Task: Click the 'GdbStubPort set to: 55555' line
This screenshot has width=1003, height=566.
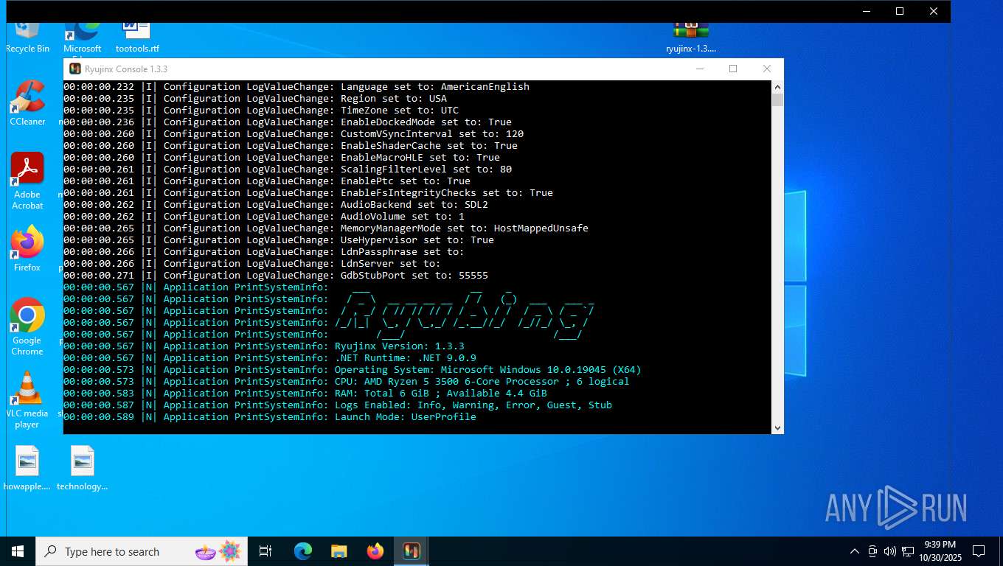Action: [x=276, y=276]
